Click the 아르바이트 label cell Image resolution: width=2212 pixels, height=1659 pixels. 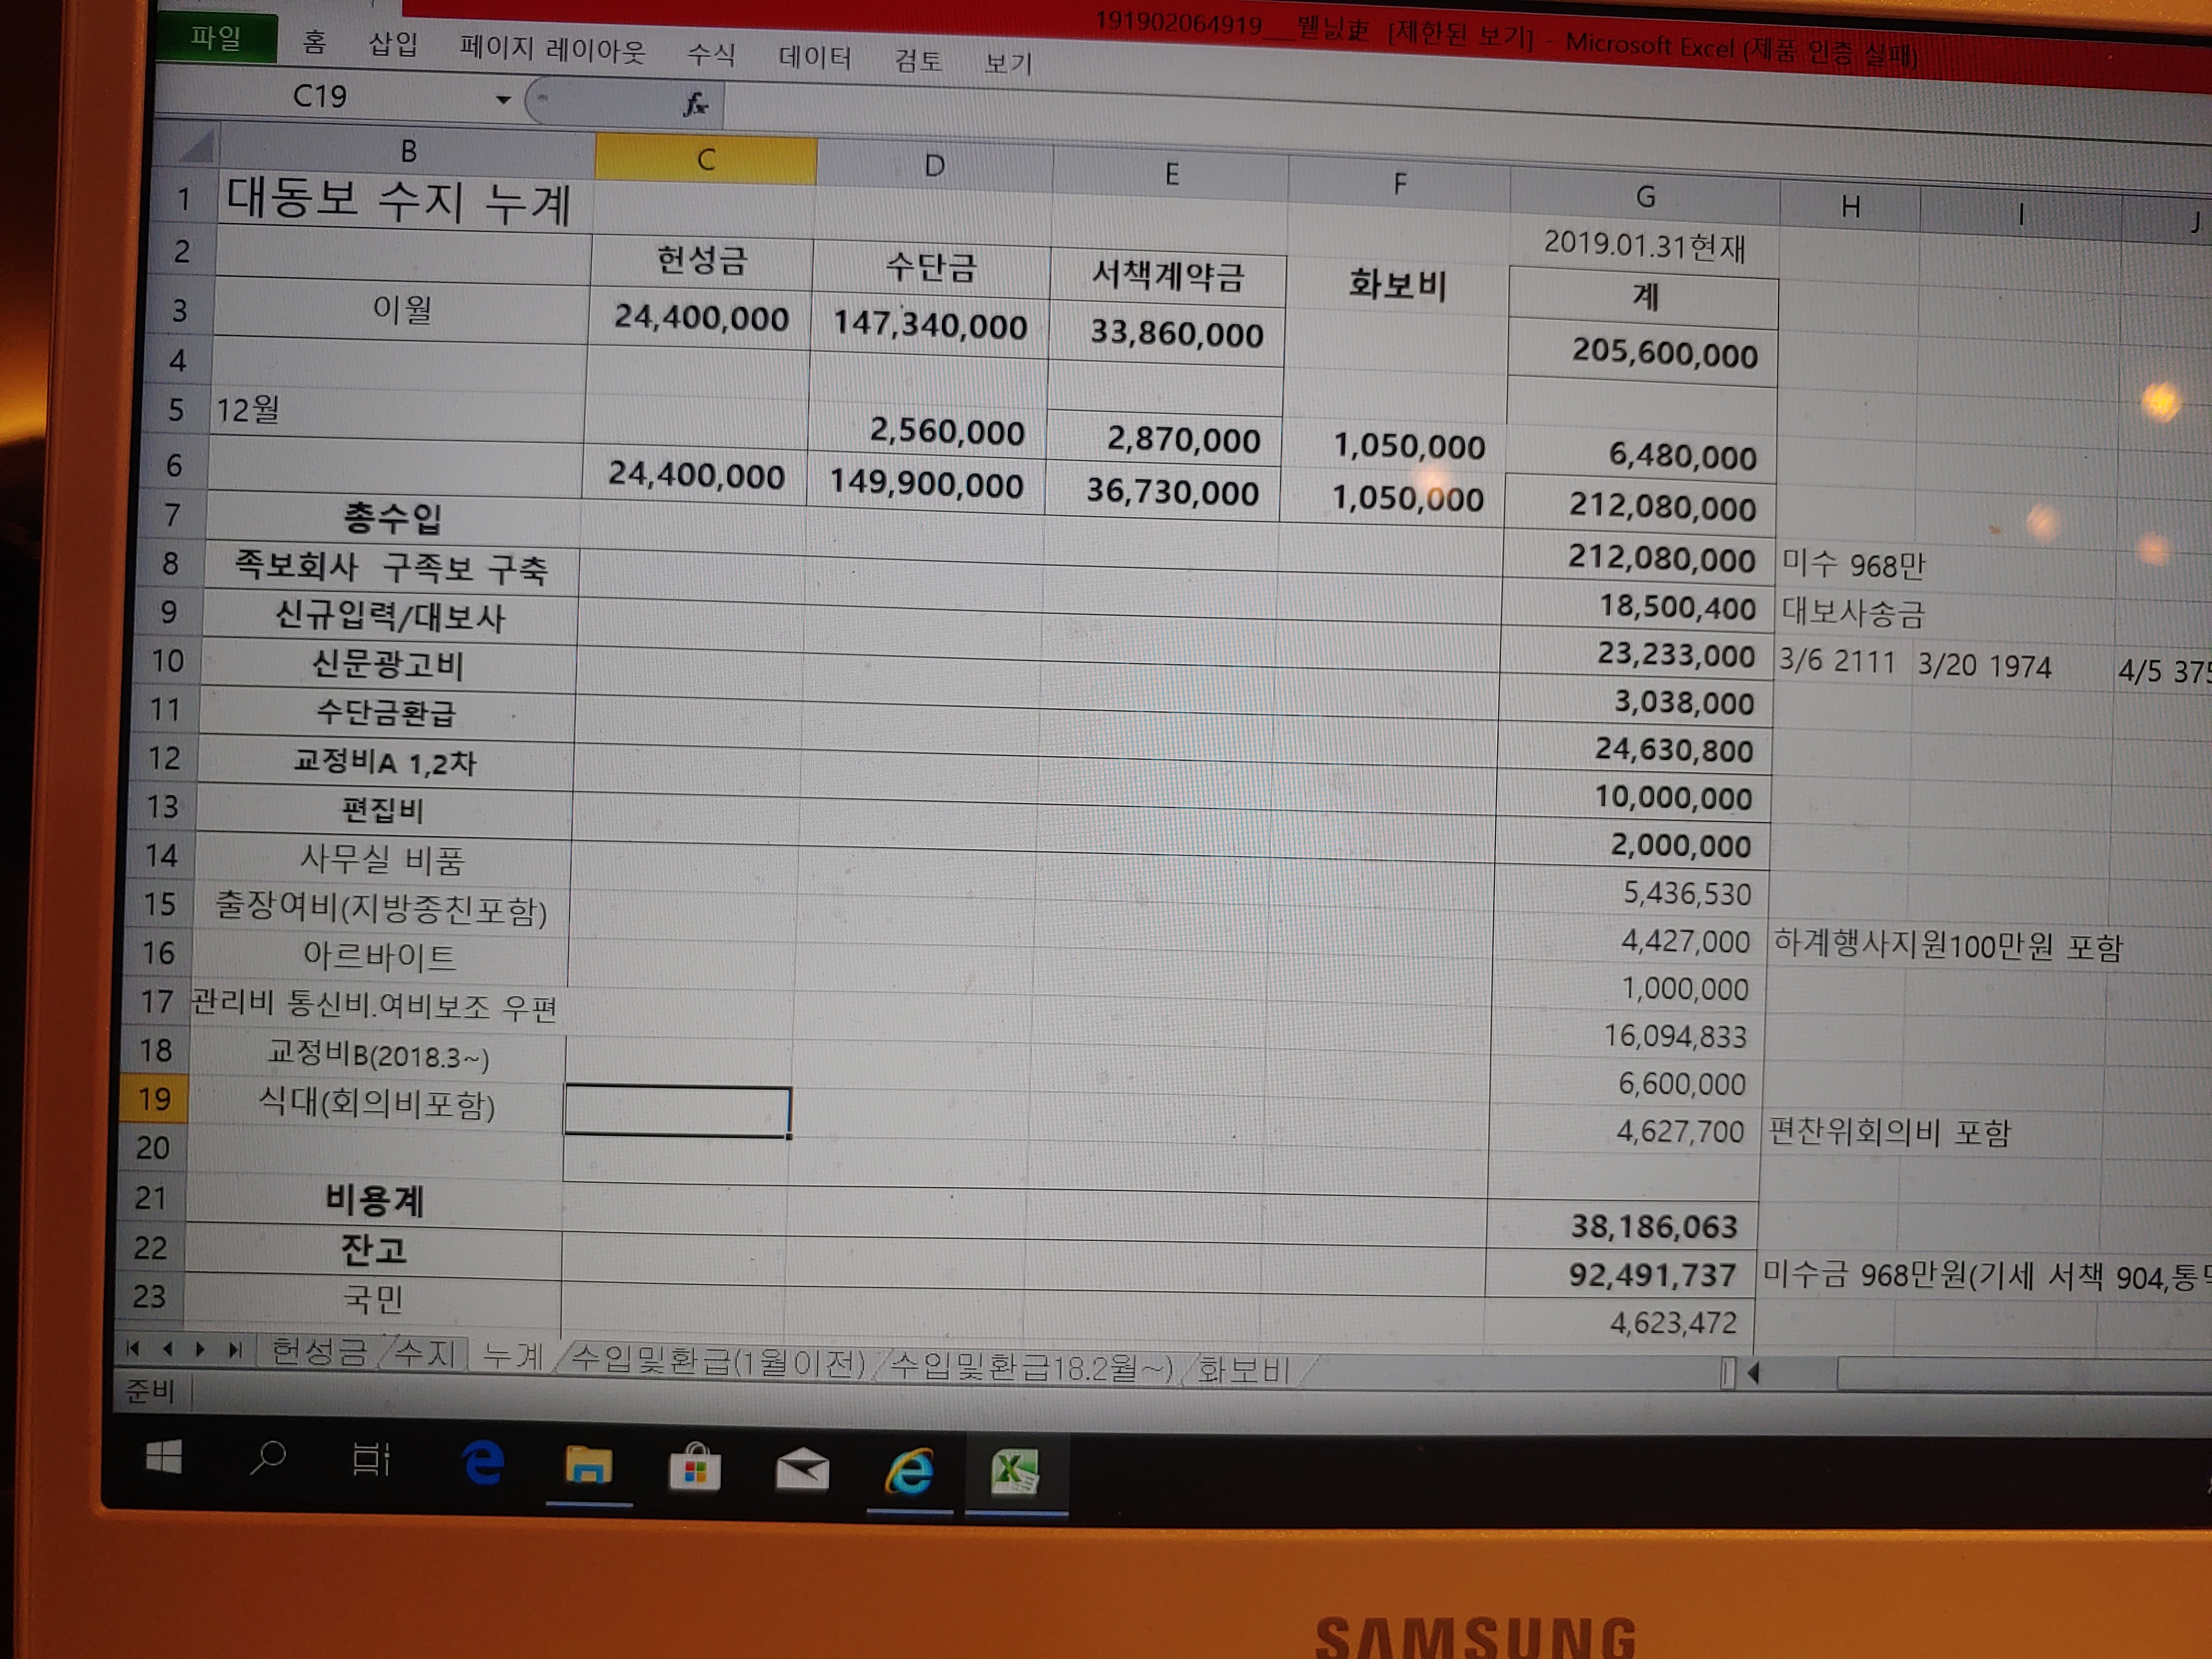[x=379, y=957]
